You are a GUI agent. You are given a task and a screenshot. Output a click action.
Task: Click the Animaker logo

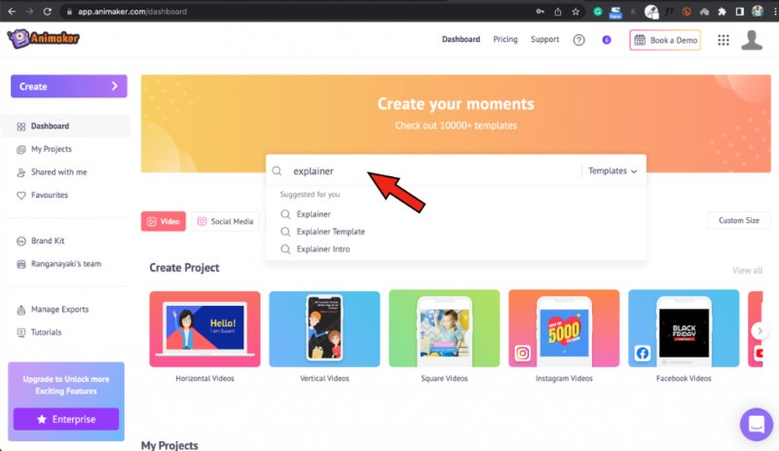pos(43,38)
